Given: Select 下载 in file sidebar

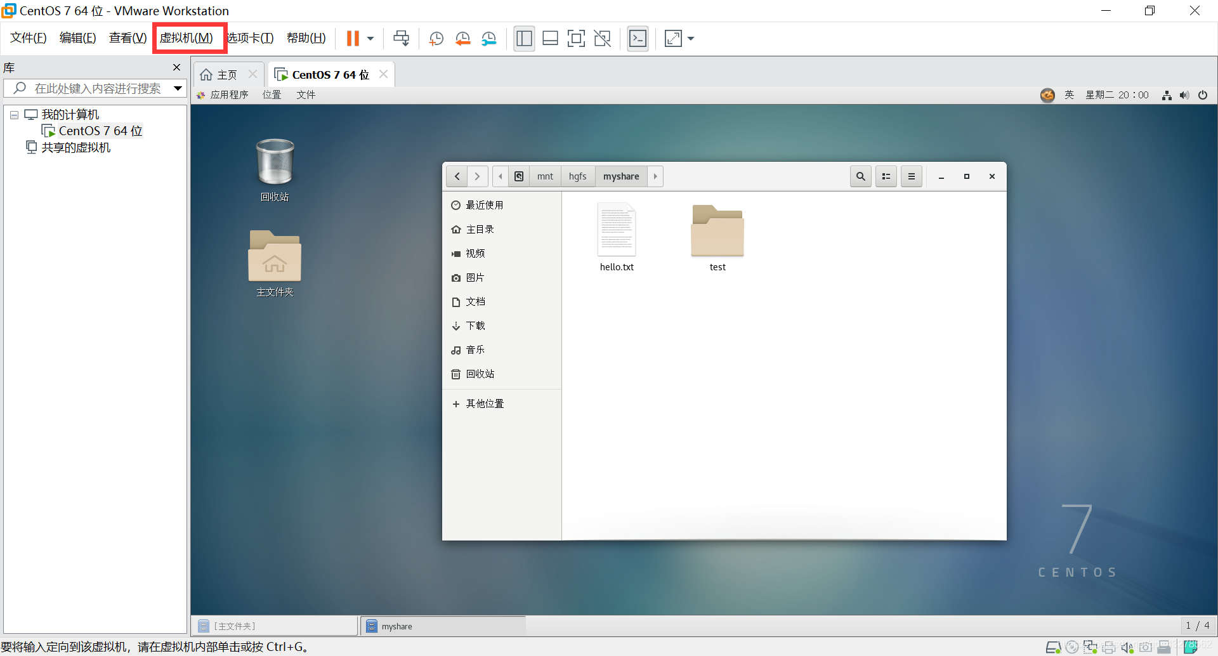Looking at the screenshot, I should pyautogui.click(x=502, y=325).
